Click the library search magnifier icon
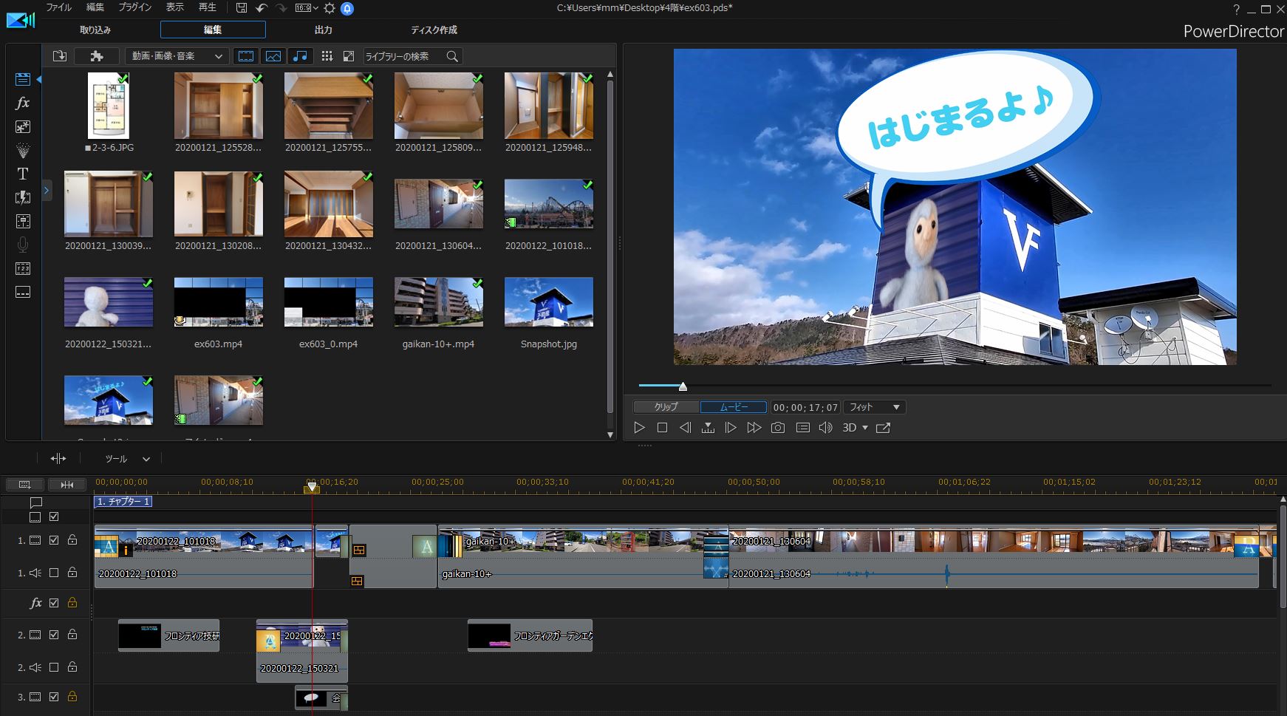The height and width of the screenshot is (716, 1287). coord(452,56)
